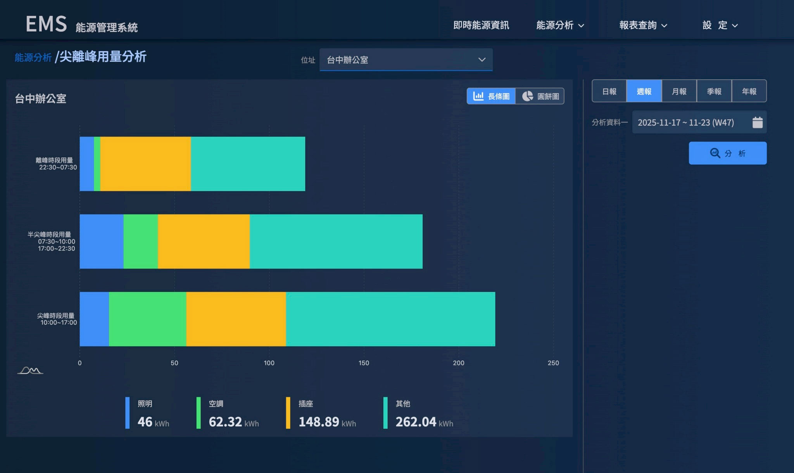Choose 季報 report period
This screenshot has width=794, height=473.
click(x=714, y=91)
